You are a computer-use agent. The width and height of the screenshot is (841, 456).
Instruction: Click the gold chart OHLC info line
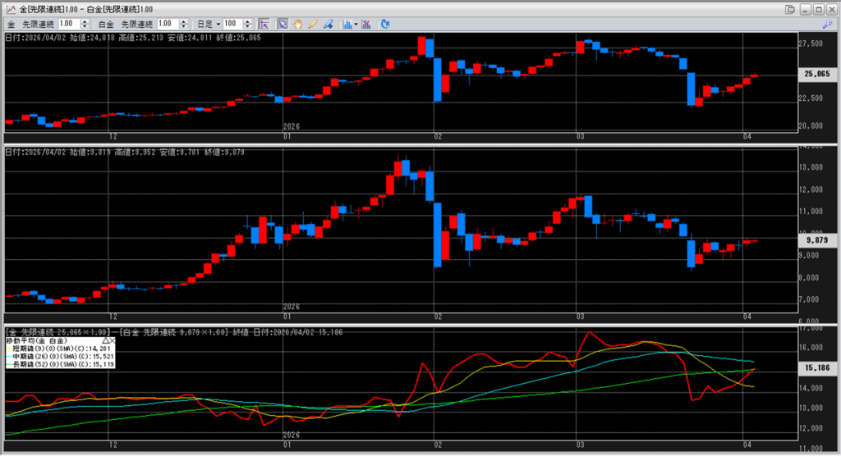(133, 38)
